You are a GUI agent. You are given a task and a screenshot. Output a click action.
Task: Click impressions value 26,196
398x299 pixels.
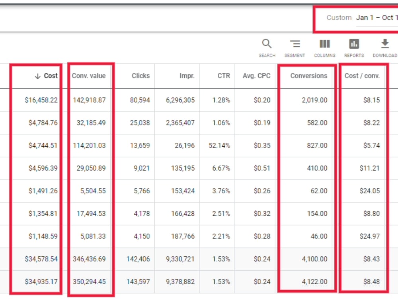point(185,146)
